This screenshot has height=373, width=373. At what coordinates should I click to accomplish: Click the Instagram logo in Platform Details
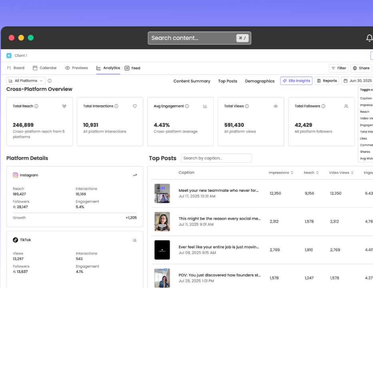pyautogui.click(x=15, y=175)
